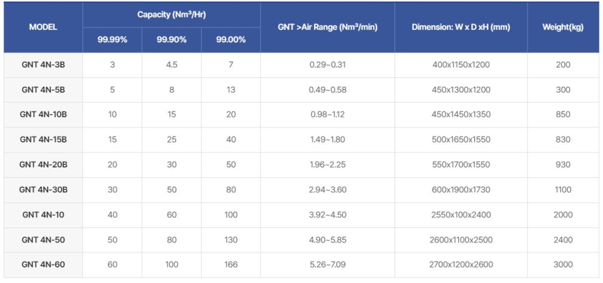
Task: Select the weight value 3000
Action: [562, 265]
